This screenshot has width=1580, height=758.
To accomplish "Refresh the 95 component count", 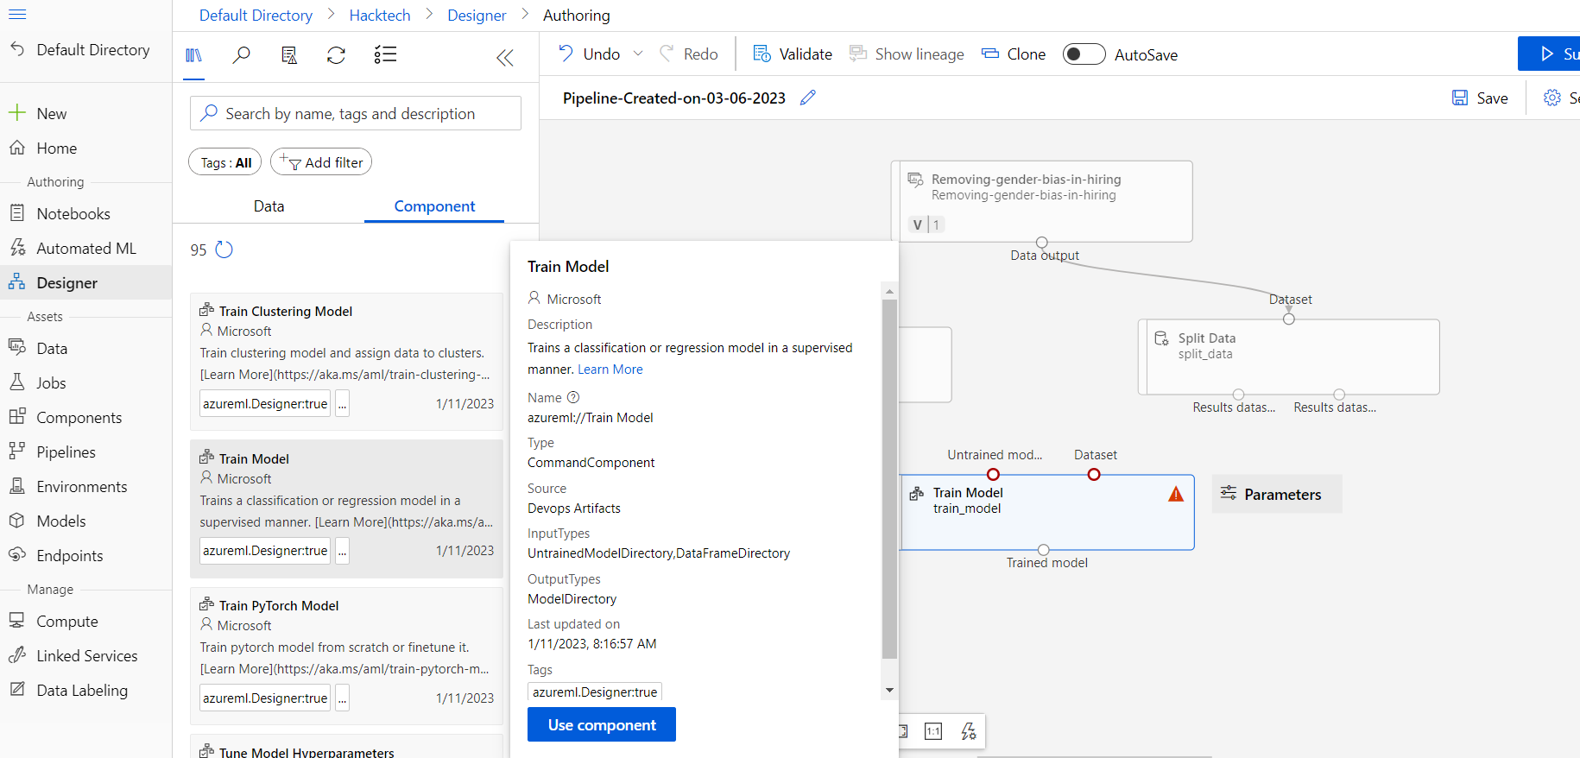I will click(x=224, y=250).
